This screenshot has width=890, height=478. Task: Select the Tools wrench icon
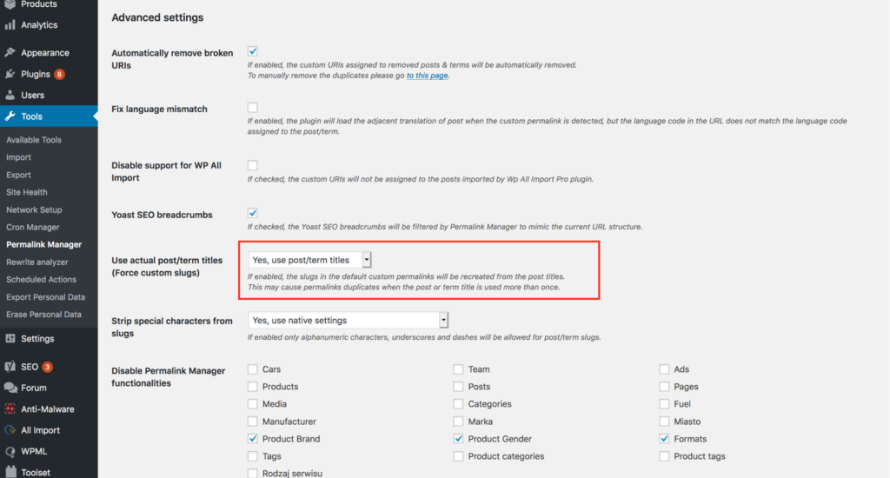[10, 116]
